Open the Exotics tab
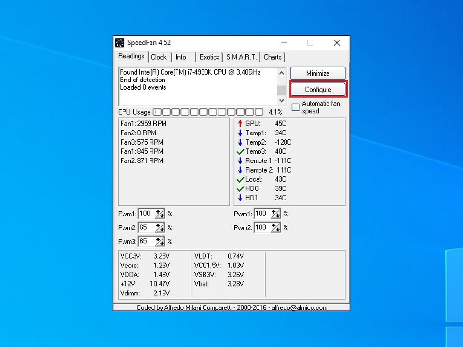 [x=209, y=57]
